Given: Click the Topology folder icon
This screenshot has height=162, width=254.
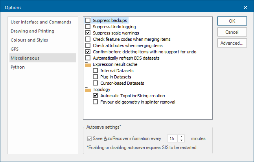Looking at the screenshot, I should click(x=88, y=89).
